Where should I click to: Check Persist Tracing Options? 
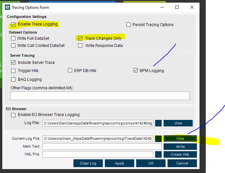click(x=128, y=25)
